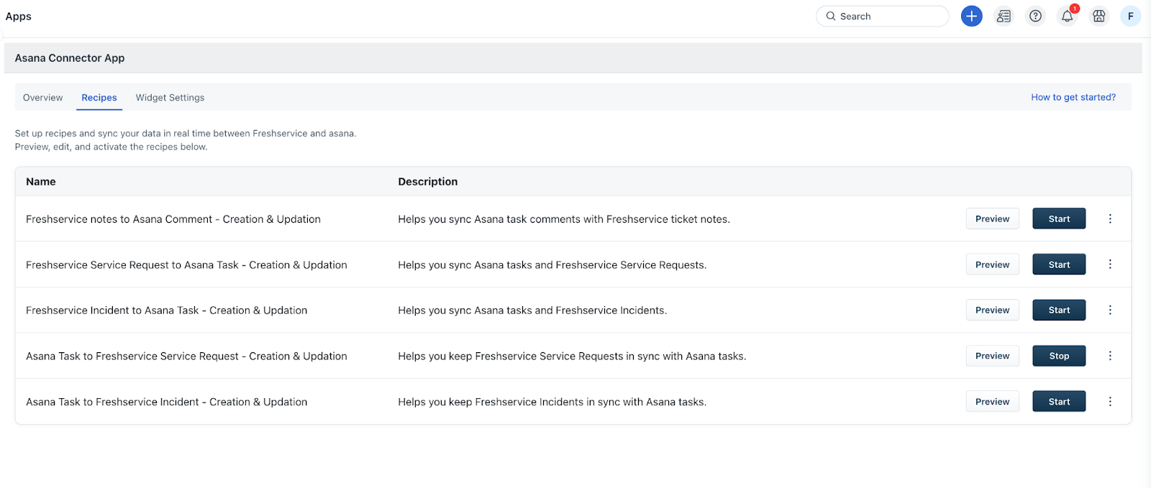
Task: Click description about keeping Service Requests in sync
Action: pos(572,356)
